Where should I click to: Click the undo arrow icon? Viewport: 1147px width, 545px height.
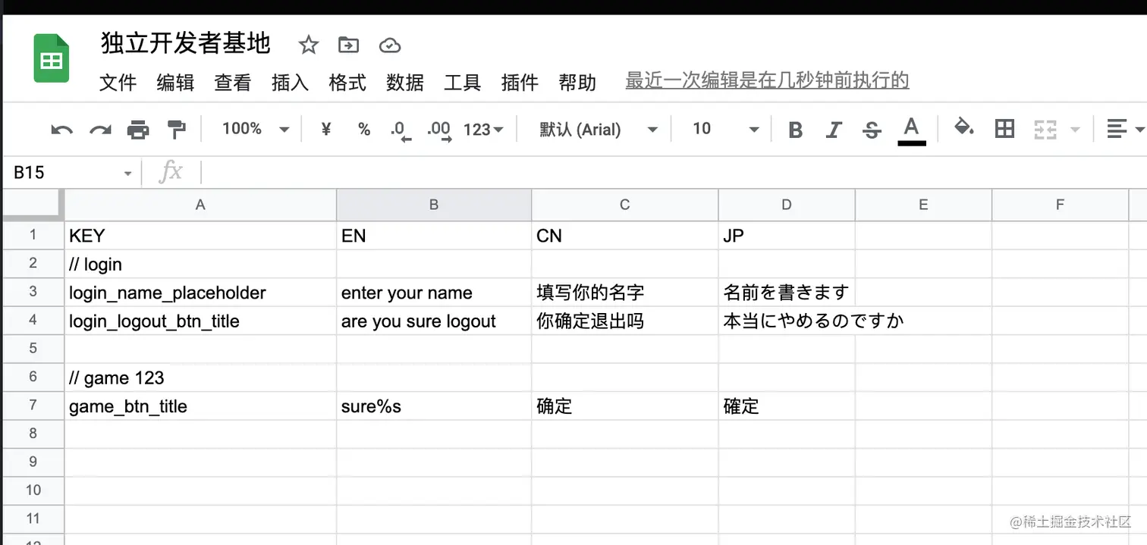point(61,130)
